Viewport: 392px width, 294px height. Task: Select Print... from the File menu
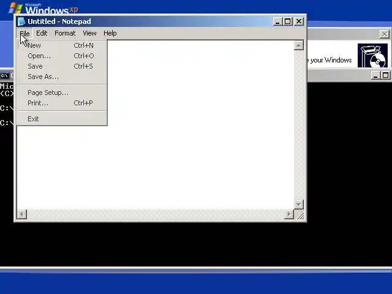(62, 103)
